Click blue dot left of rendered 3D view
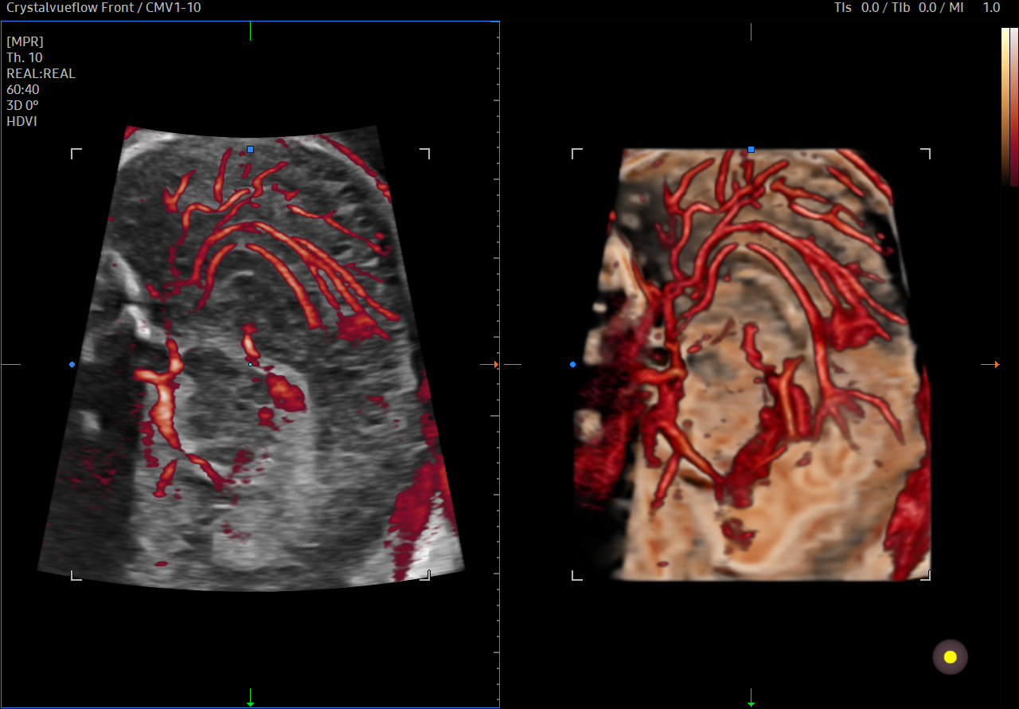The height and width of the screenshot is (709, 1019). (x=572, y=364)
